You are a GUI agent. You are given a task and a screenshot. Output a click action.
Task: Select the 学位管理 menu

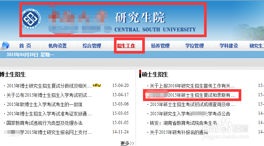click(194, 46)
